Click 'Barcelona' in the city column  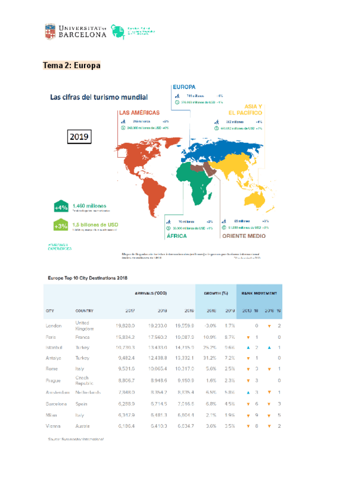click(x=56, y=404)
